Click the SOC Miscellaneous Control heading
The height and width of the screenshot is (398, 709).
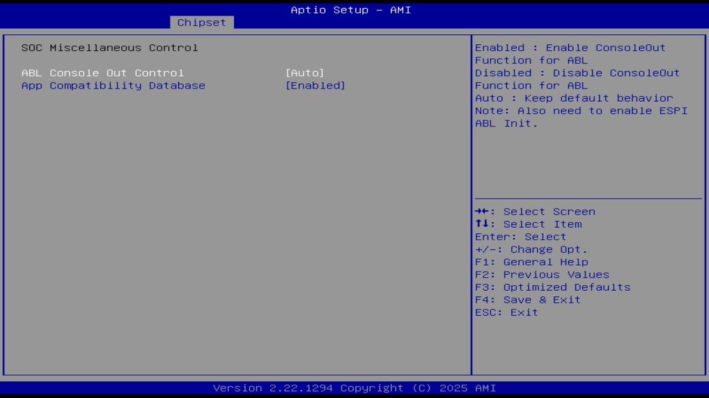[x=109, y=48]
